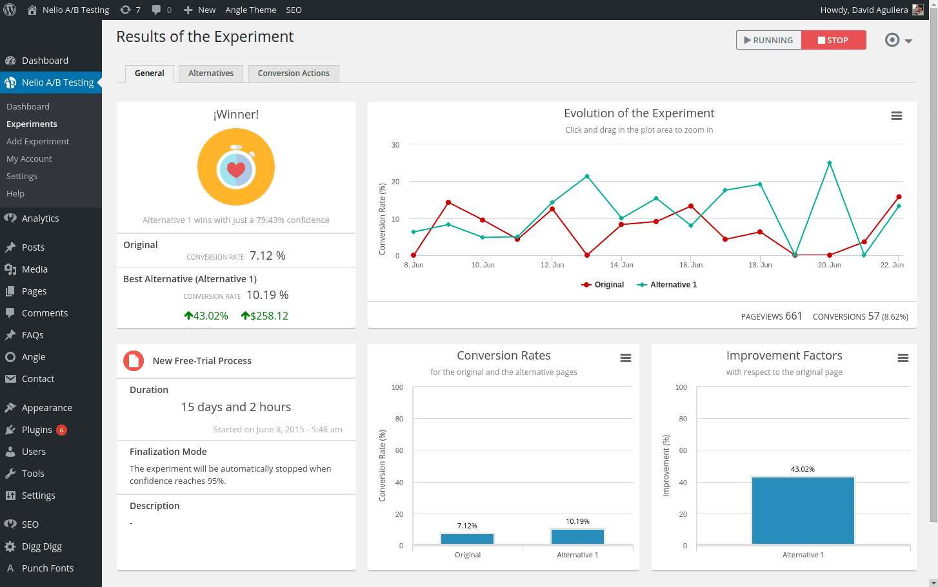This screenshot has width=938, height=587.
Task: Switch to the Alternatives tab
Action: click(211, 73)
